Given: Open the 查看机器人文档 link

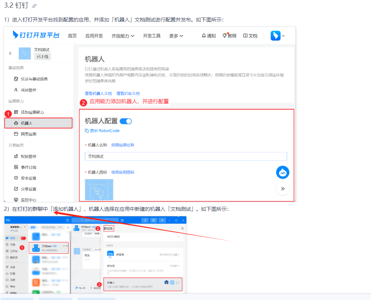Looking at the screenshot, I should (x=98, y=93).
